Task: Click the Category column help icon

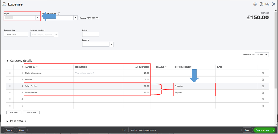Action: [x=37, y=67]
